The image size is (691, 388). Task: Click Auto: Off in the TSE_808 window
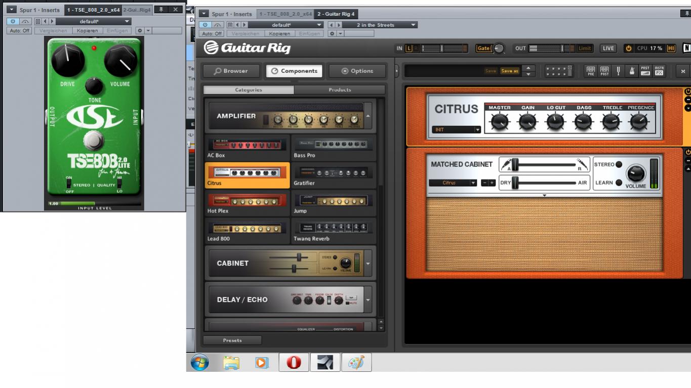[20, 31]
